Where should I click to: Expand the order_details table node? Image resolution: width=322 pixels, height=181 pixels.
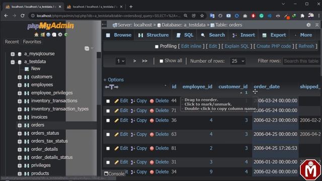[20, 149]
